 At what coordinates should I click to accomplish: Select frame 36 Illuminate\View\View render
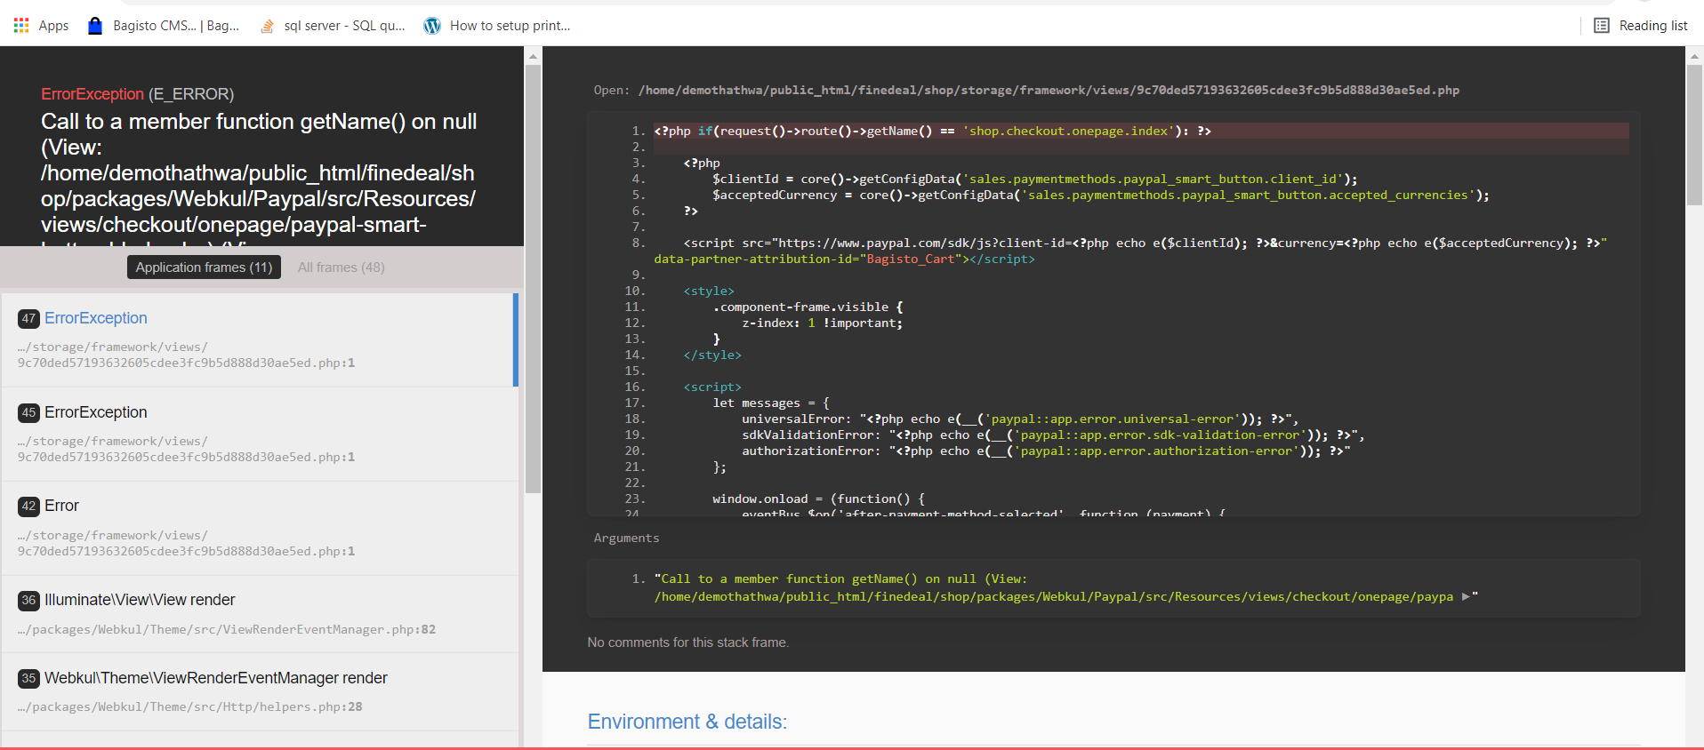tap(259, 614)
